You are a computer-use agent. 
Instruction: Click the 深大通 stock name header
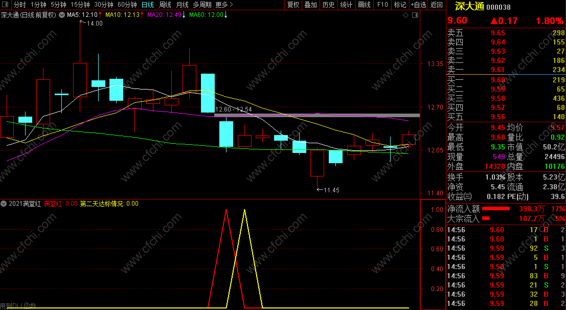click(469, 7)
